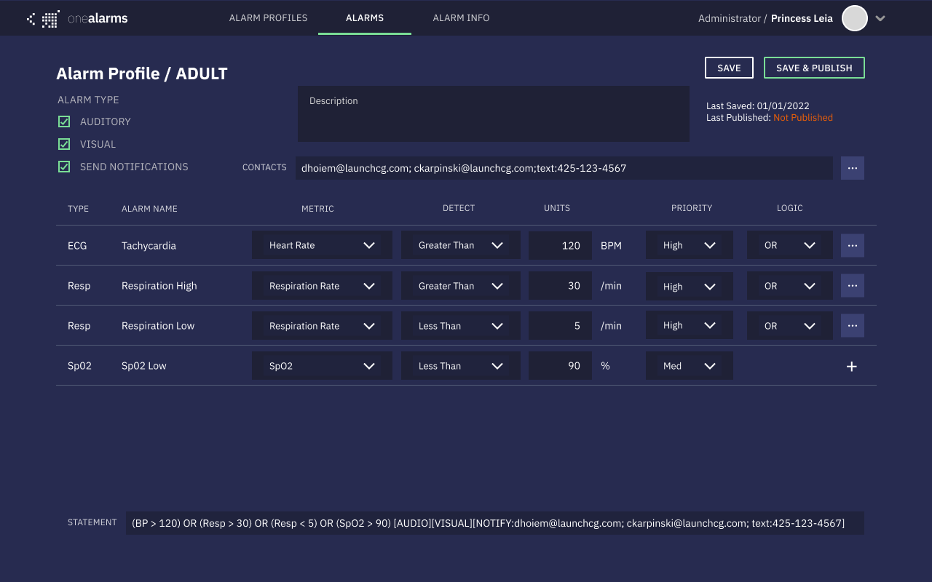This screenshot has width=932, height=582.
Task: Open the Heart Rate metric dropdown
Action: pyautogui.click(x=322, y=245)
